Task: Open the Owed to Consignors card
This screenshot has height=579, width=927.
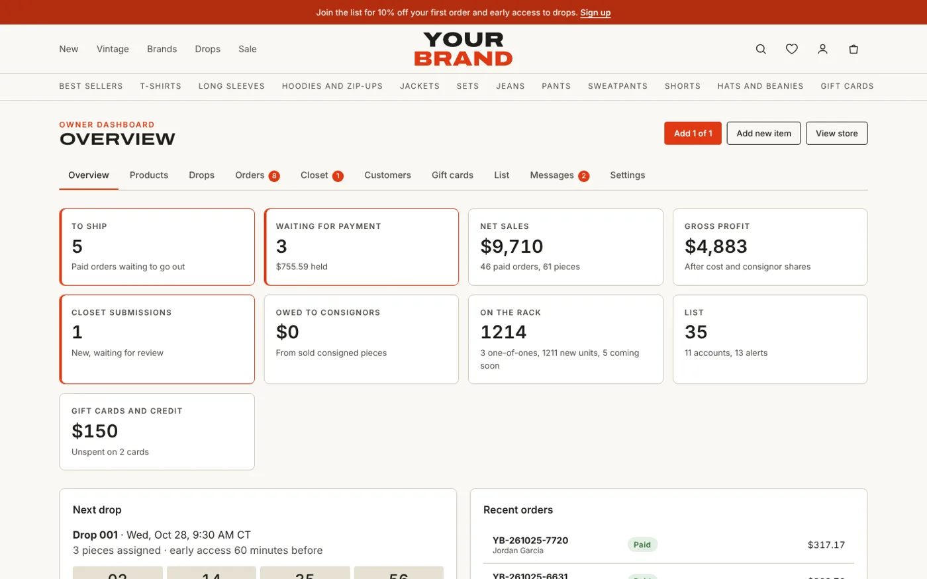Action: click(362, 339)
